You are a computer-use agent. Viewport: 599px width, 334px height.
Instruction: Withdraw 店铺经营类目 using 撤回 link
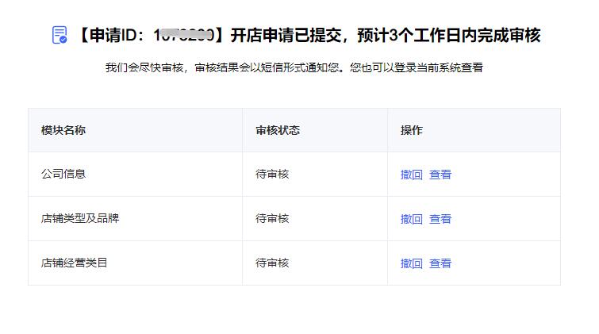(412, 263)
